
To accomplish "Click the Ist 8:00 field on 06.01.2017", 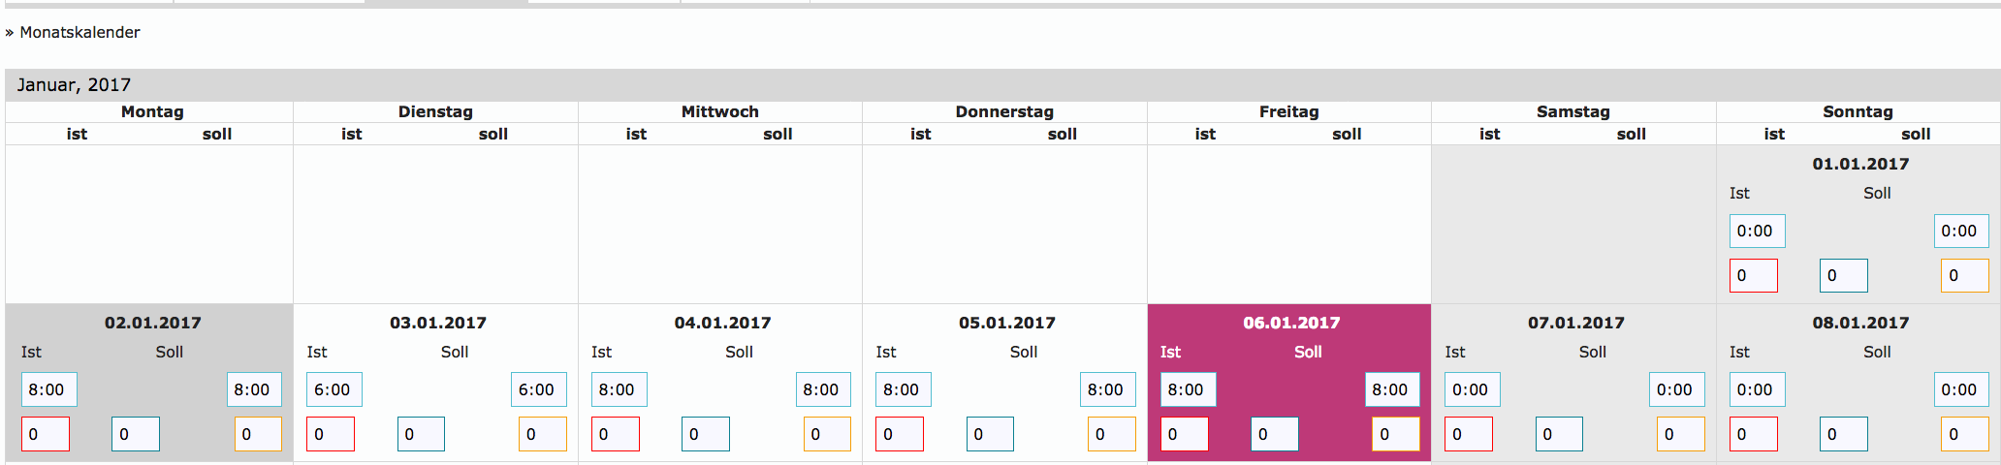I will (x=1188, y=389).
